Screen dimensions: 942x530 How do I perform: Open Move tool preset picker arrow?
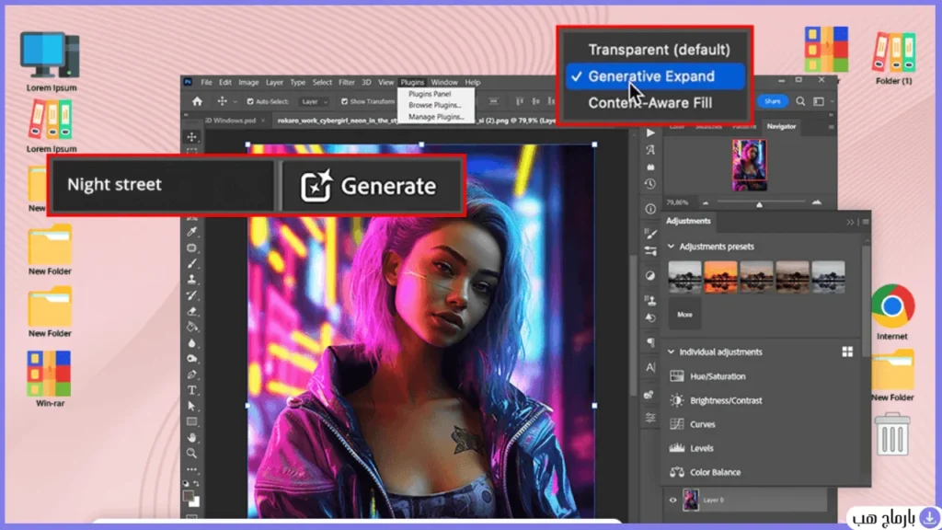235,102
